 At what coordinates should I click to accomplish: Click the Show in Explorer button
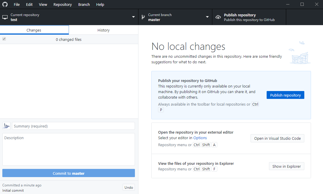pyautogui.click(x=286, y=166)
